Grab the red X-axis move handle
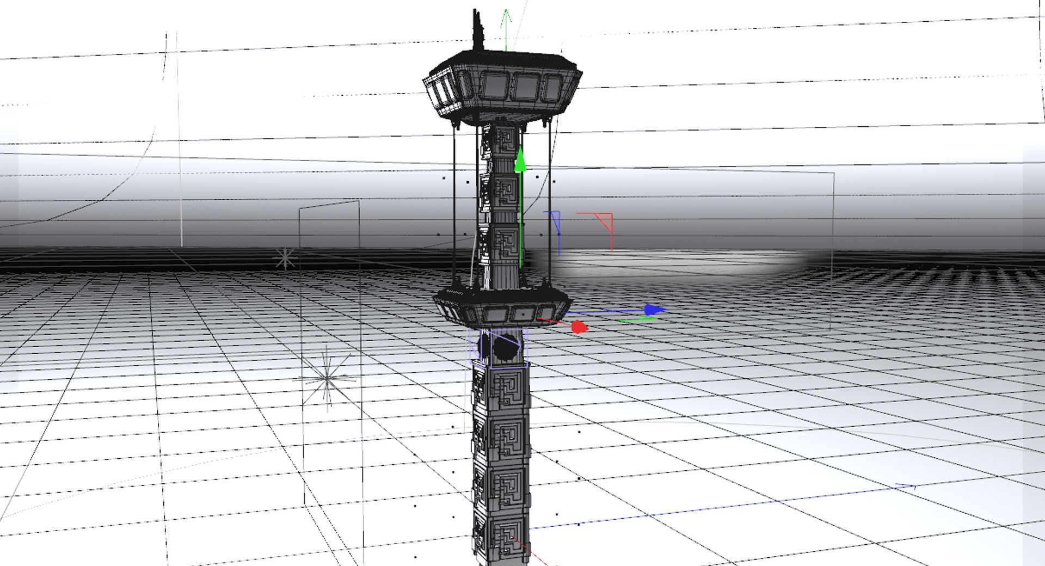 point(579,327)
